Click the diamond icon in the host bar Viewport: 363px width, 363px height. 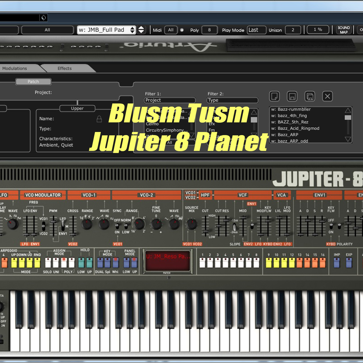click(x=44, y=18)
